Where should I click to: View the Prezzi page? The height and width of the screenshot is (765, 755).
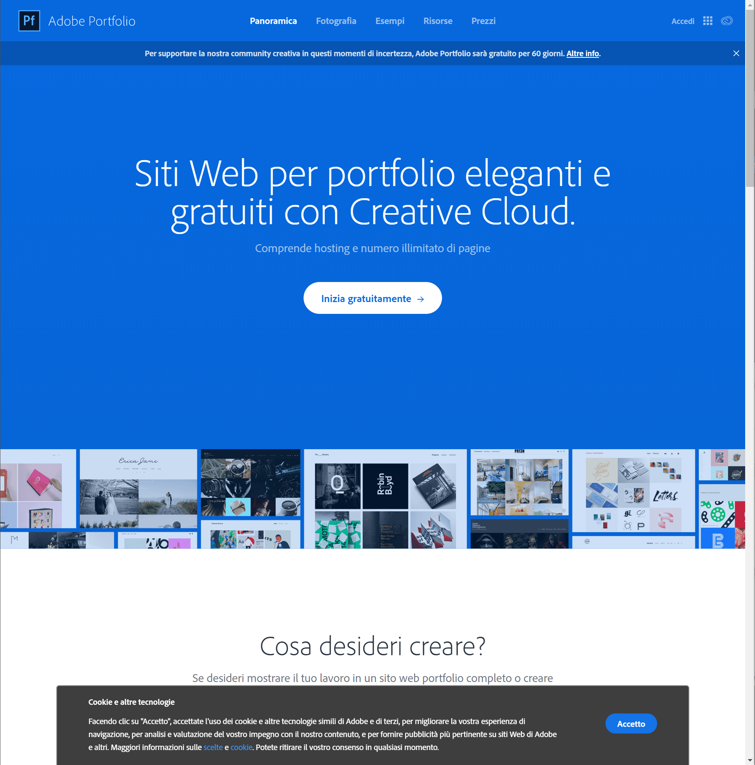(483, 21)
